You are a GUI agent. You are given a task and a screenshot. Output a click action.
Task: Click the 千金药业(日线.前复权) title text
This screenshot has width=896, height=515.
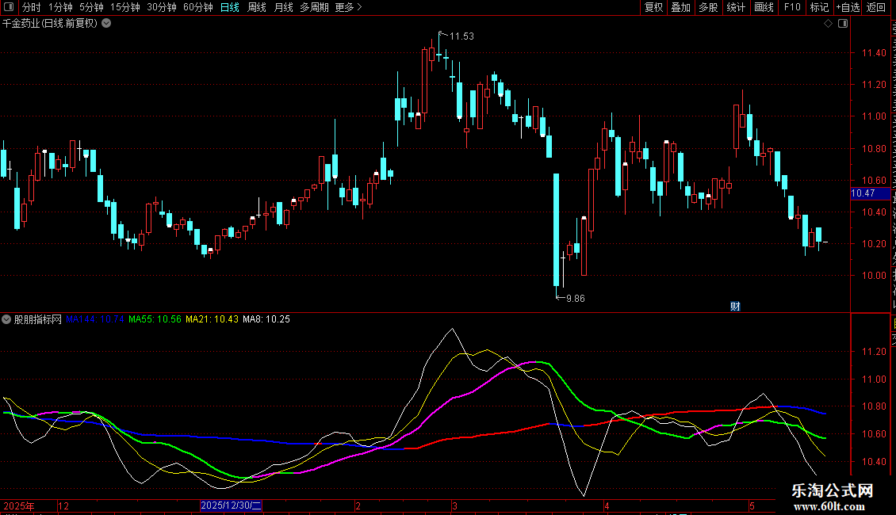coord(50,24)
